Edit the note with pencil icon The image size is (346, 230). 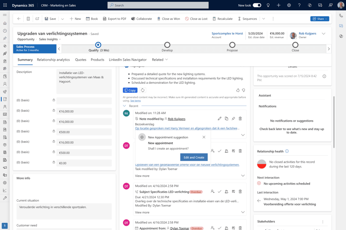pyautogui.click(x=219, y=119)
